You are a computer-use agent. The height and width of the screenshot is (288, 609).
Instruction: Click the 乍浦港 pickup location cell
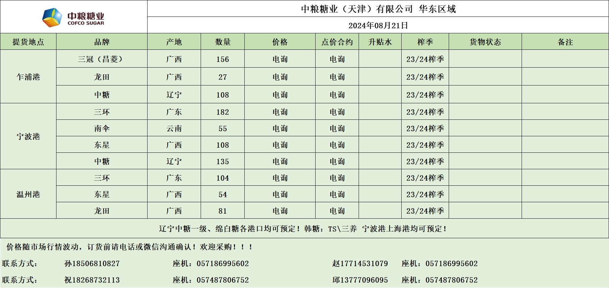point(28,77)
